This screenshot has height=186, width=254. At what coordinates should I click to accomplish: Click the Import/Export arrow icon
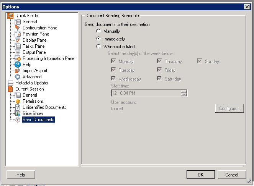tap(18, 71)
